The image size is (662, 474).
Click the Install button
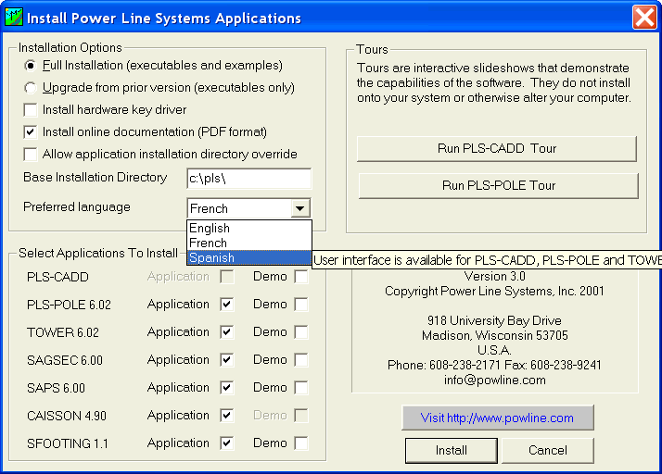tap(451, 450)
